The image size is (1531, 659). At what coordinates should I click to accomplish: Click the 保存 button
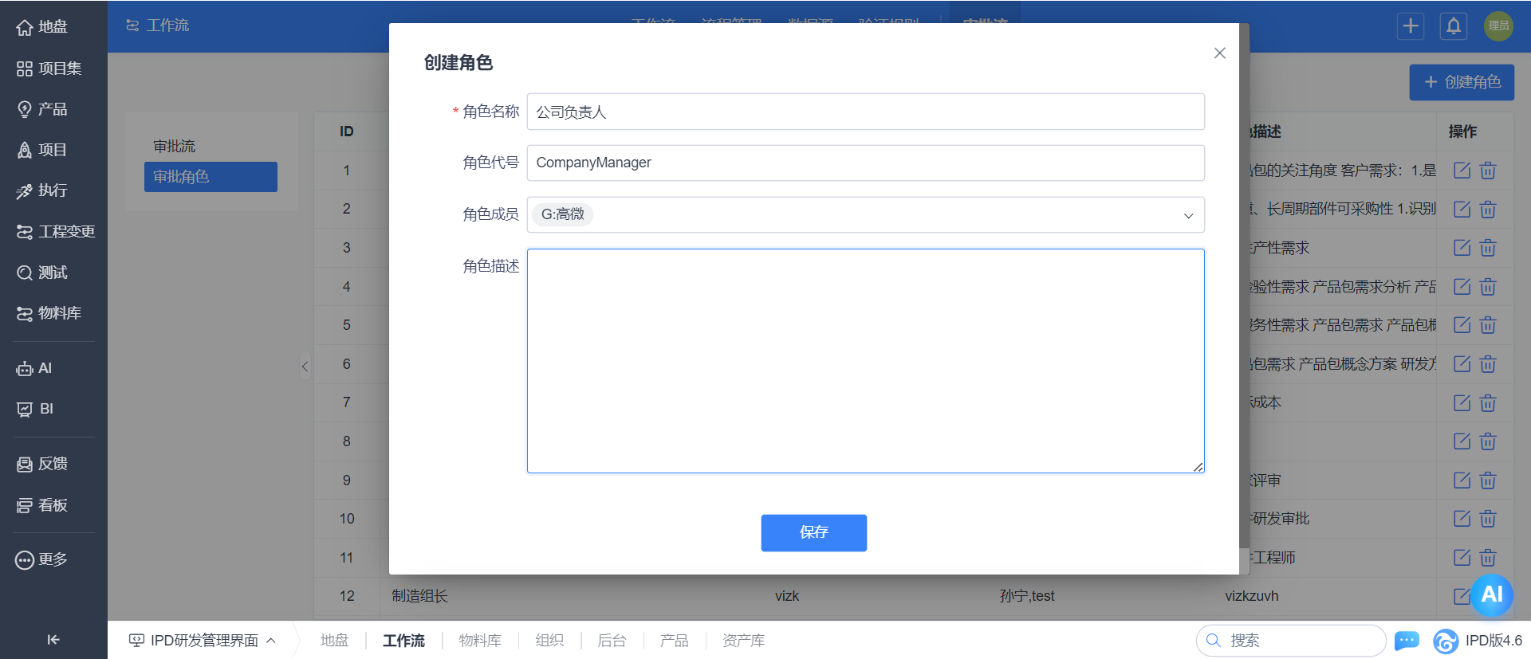coord(813,532)
